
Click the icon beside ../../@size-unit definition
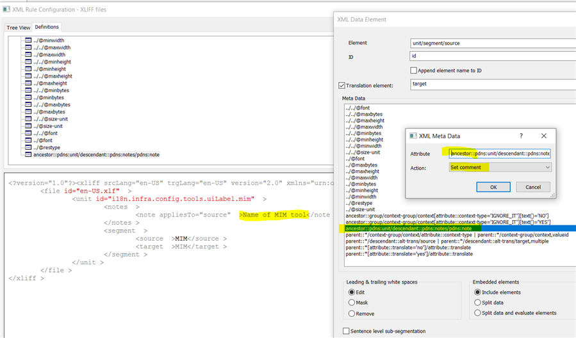pyautogui.click(x=28, y=119)
